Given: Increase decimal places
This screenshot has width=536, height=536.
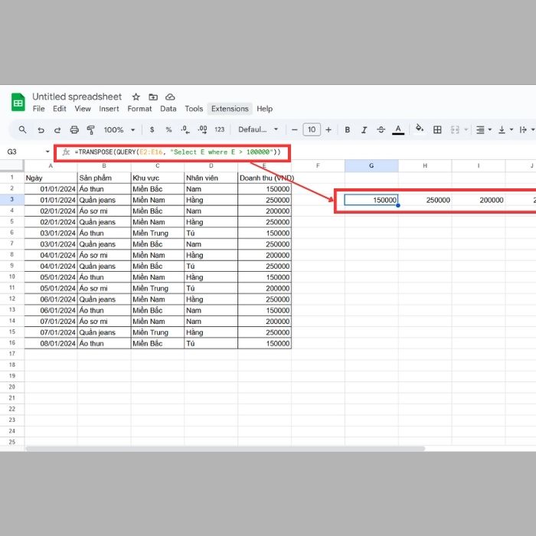Looking at the screenshot, I should (202, 129).
